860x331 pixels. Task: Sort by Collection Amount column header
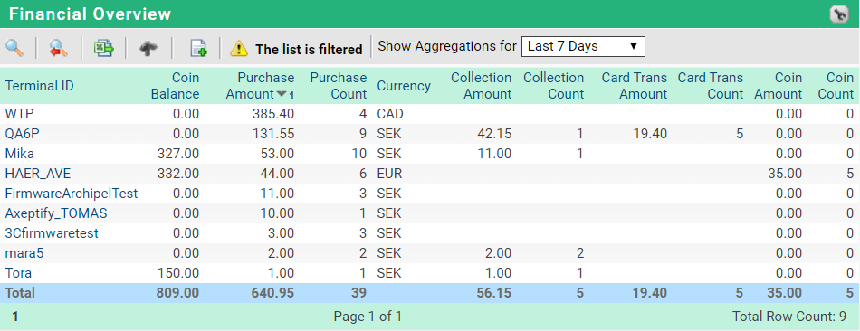pyautogui.click(x=481, y=86)
